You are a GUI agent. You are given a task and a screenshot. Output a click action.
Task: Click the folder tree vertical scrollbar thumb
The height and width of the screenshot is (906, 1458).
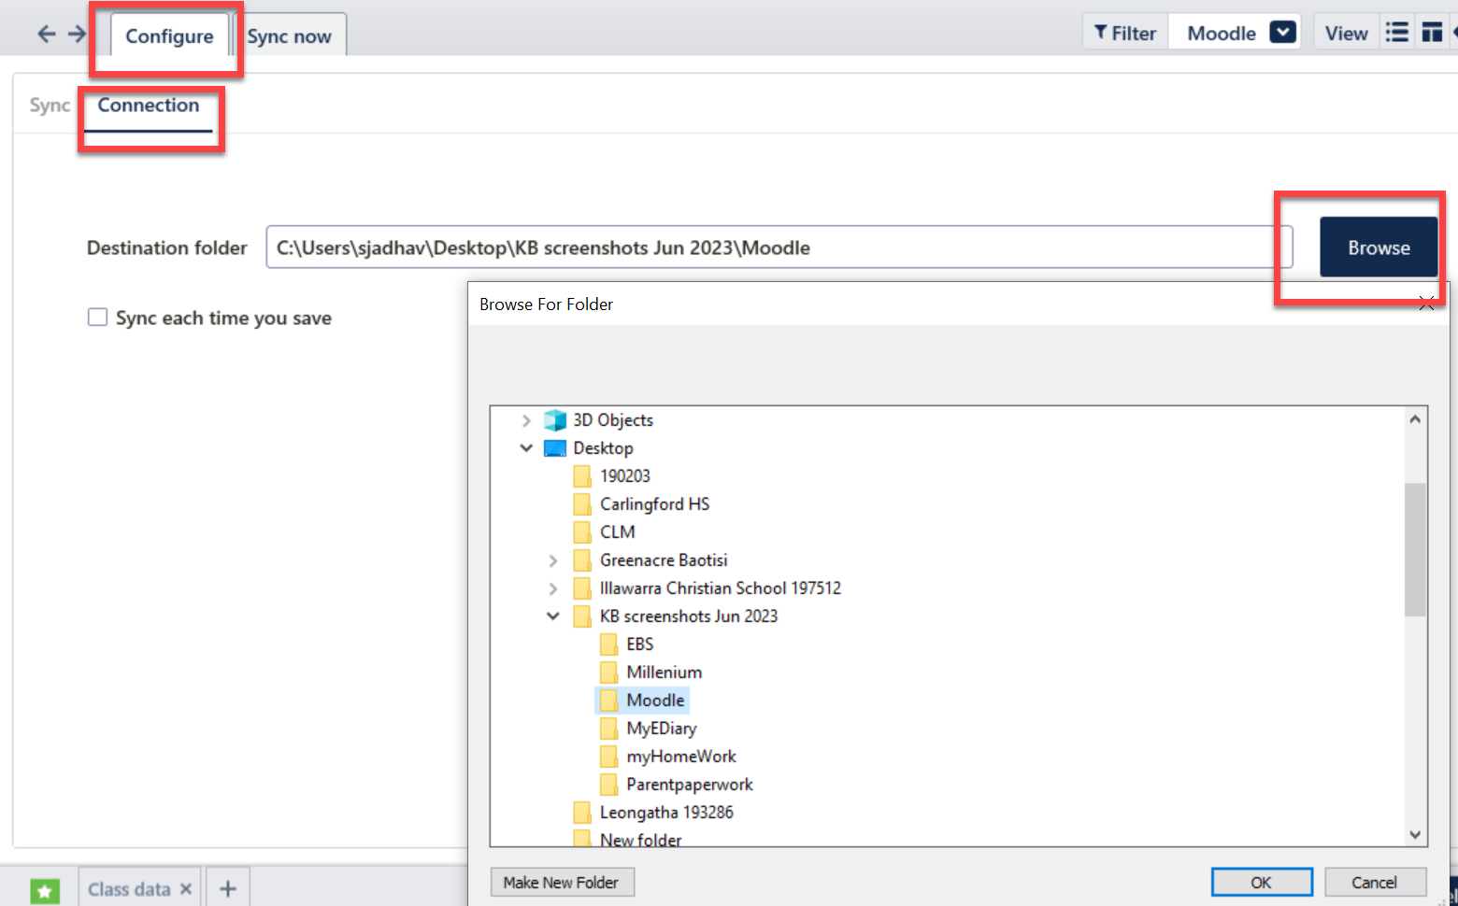pos(1414,549)
